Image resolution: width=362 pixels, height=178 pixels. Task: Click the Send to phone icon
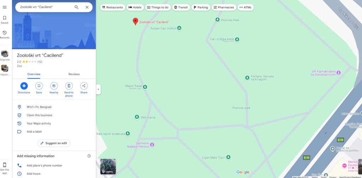coord(69,86)
